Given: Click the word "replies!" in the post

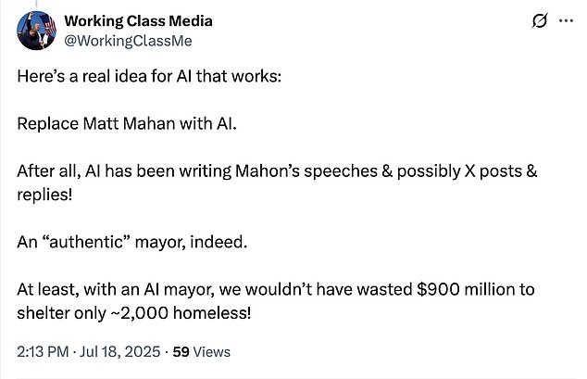Looking at the screenshot, I should pos(44,195).
